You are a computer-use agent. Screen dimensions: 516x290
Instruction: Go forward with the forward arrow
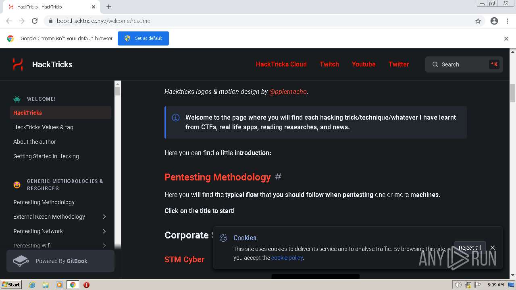coord(22,21)
